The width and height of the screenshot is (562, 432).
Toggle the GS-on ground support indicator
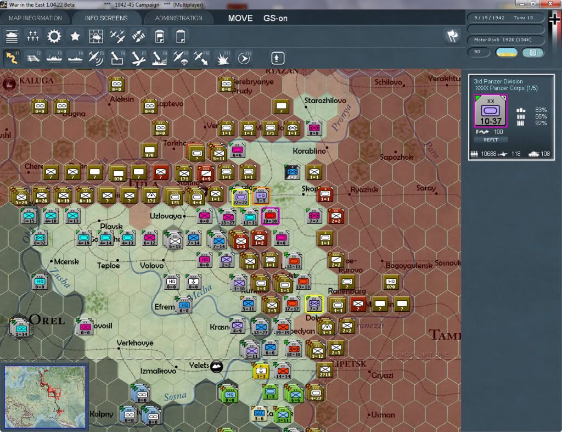(276, 18)
